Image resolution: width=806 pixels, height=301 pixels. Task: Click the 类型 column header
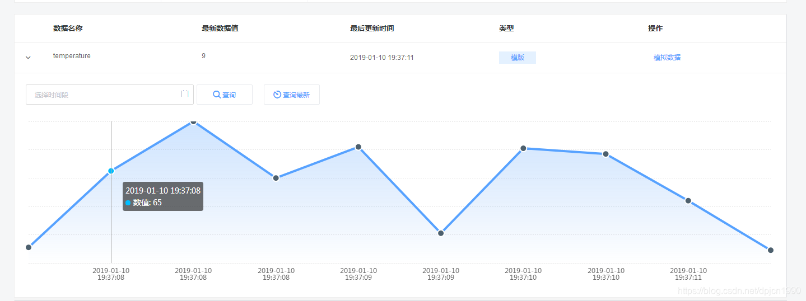(x=506, y=29)
